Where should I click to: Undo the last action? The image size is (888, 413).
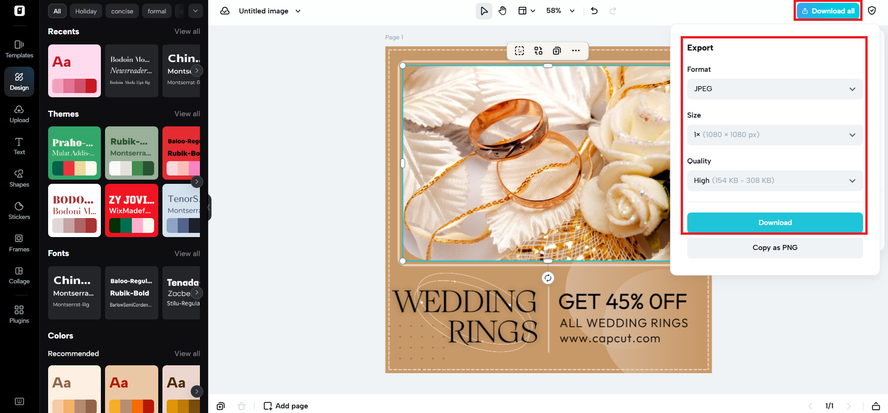tap(595, 11)
